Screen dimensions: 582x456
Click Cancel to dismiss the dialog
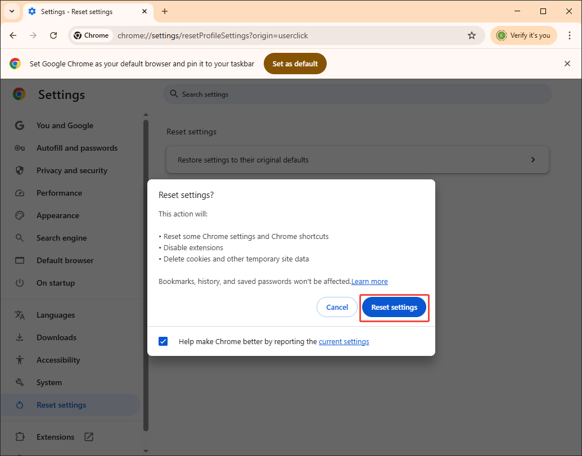[337, 307]
